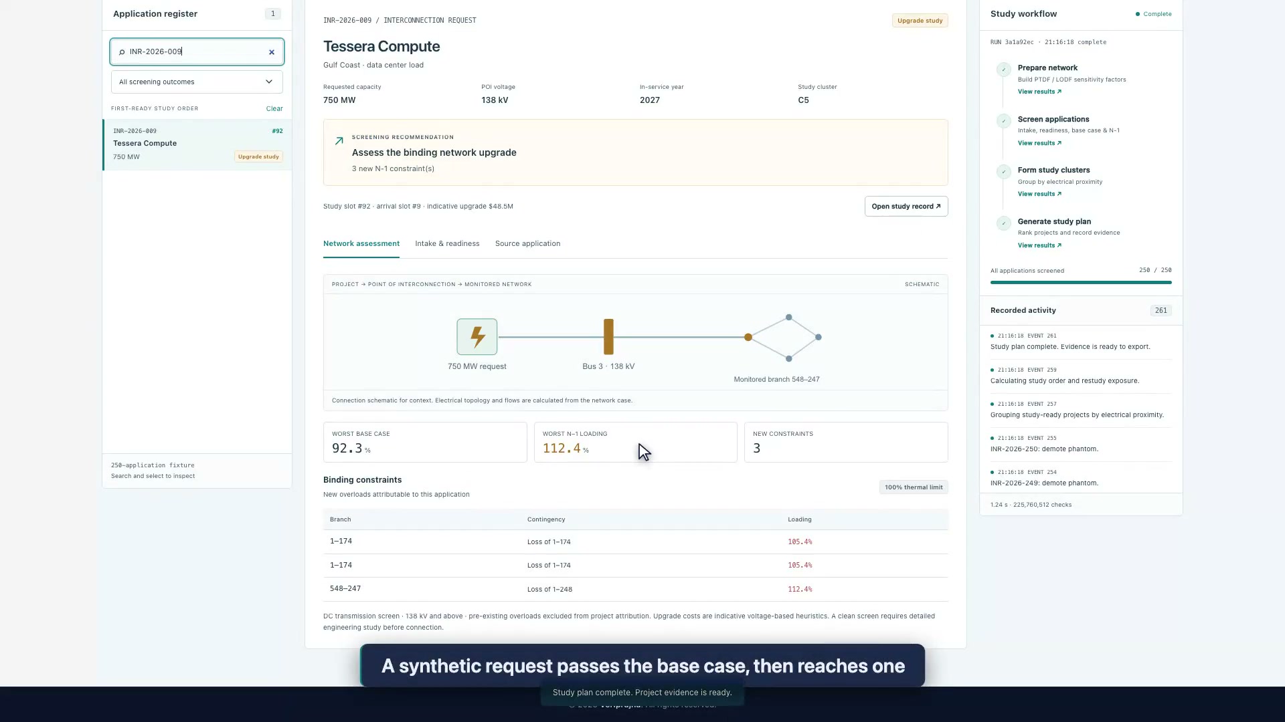The width and height of the screenshot is (1285, 722).
Task: Click the Screen applications step checkmark
Action: pos(1003,121)
